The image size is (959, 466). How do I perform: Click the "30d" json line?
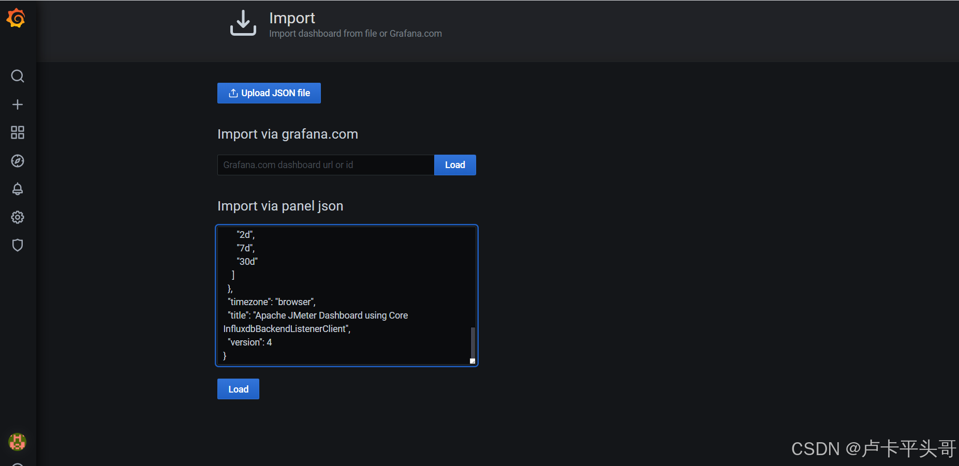(247, 262)
